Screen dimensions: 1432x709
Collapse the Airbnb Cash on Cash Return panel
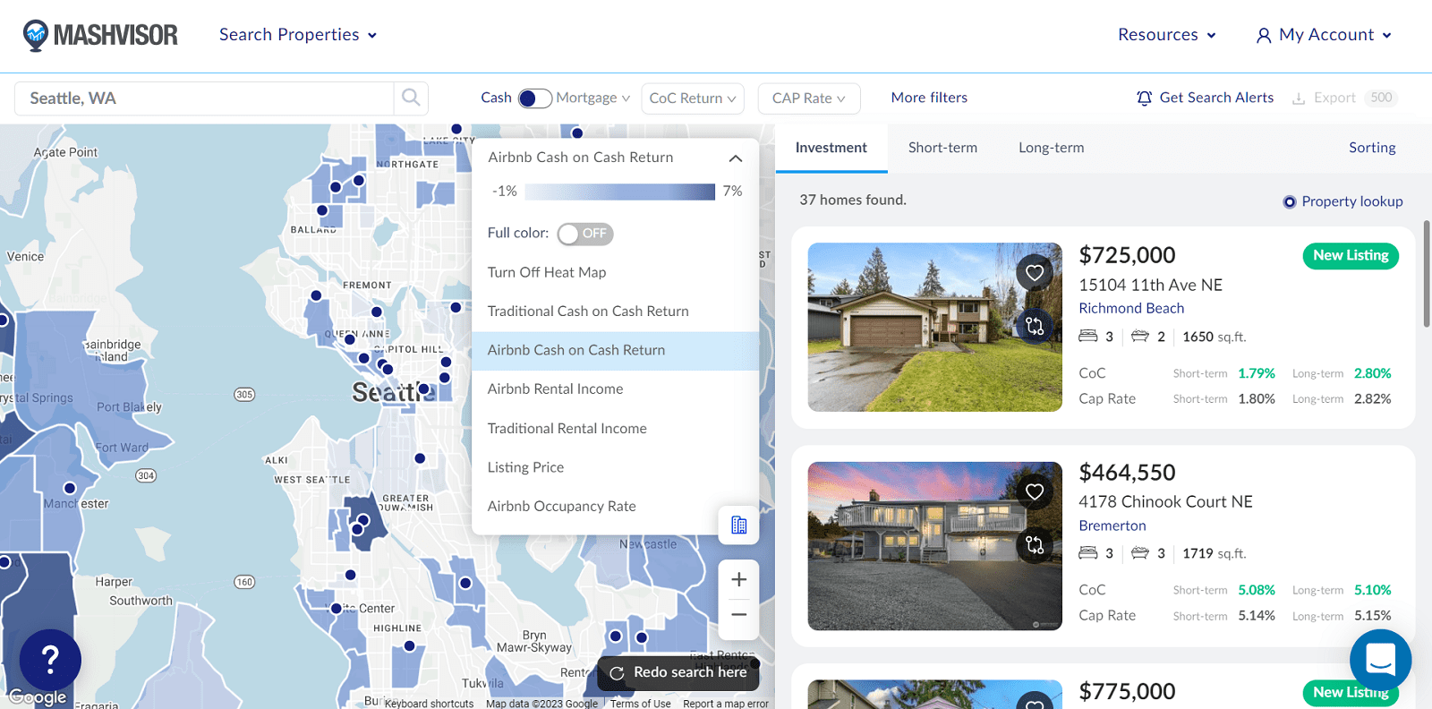coord(736,158)
